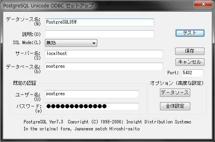
Task: Focus the empty 説明 description field
Action: (100, 34)
